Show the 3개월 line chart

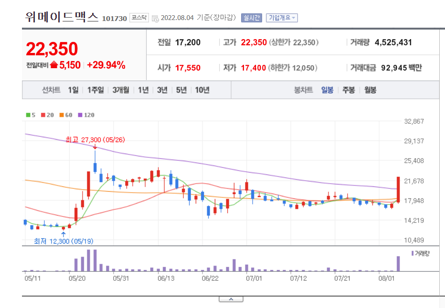click(x=121, y=90)
